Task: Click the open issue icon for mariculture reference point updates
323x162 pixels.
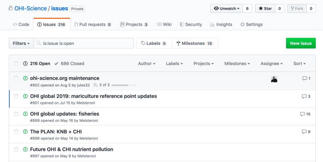Action: point(25,96)
